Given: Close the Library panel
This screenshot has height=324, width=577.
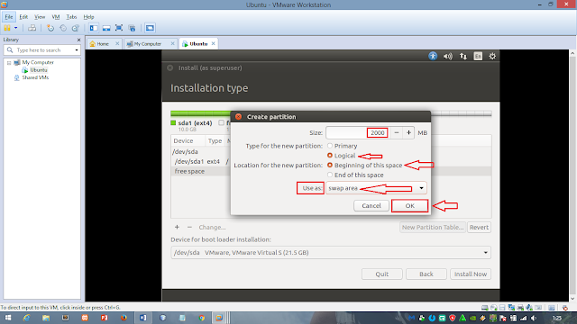Looking at the screenshot, I should (78, 40).
